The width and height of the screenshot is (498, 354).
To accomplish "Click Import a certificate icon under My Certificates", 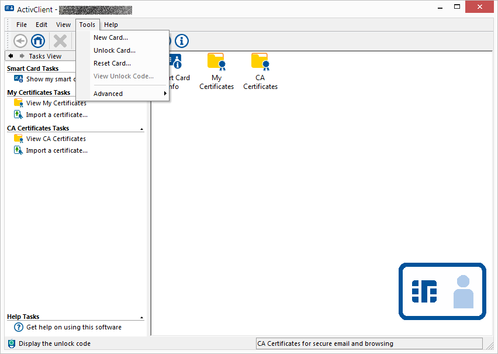I will (x=19, y=115).
